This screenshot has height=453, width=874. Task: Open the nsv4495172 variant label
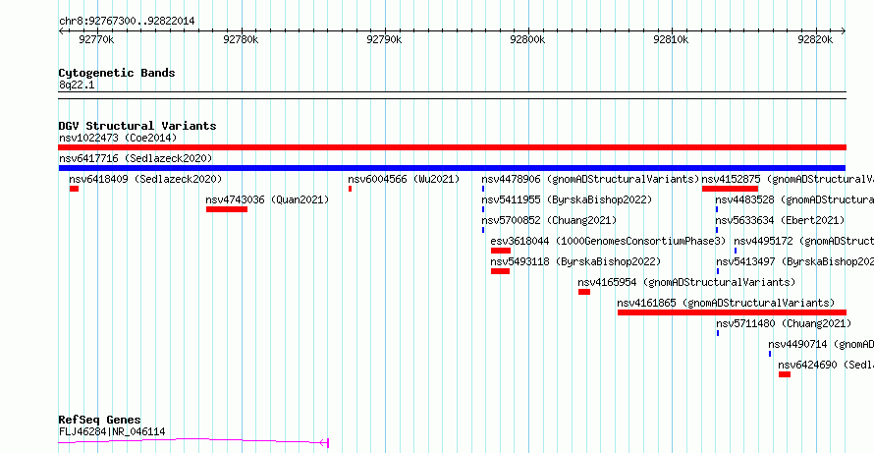[803, 241]
